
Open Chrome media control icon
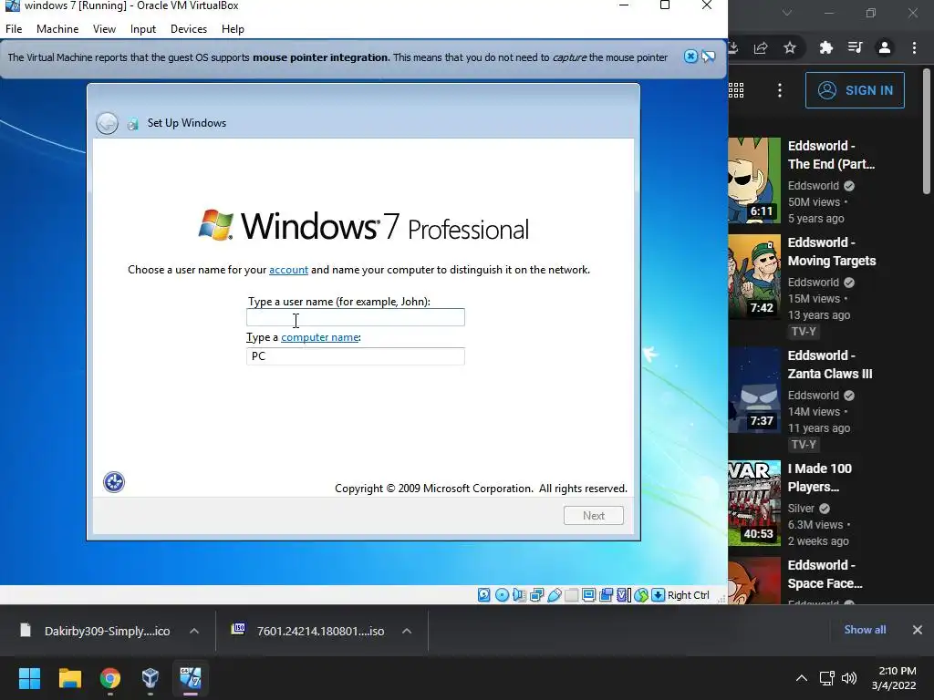coord(856,47)
